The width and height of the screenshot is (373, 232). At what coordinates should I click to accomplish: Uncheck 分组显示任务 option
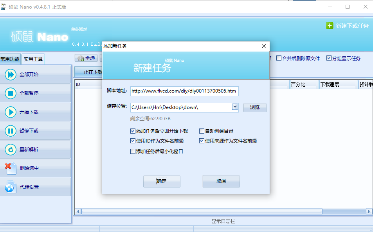click(x=329, y=58)
